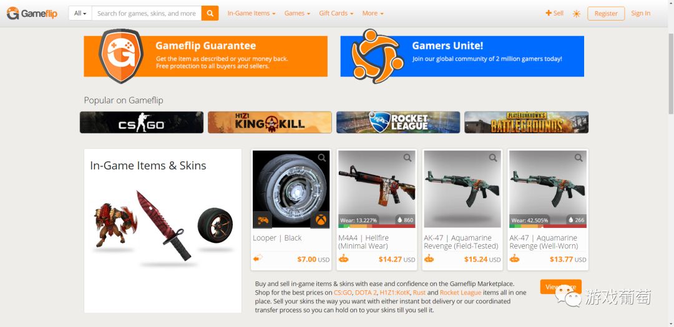The image size is (674, 327).
Task: Open the Games navigation menu
Action: (x=297, y=13)
